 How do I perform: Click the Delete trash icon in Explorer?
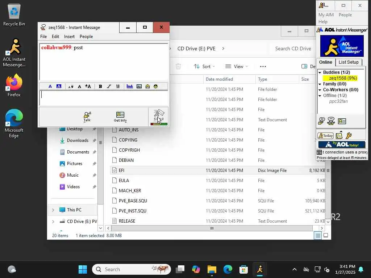[x=178, y=67]
